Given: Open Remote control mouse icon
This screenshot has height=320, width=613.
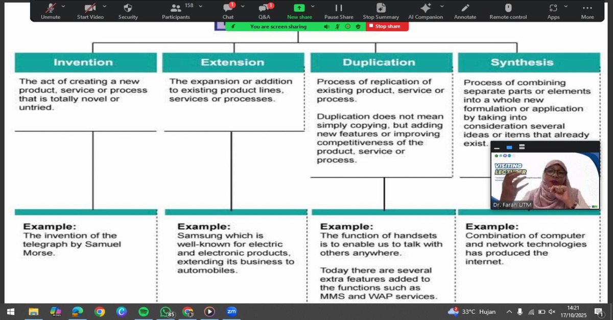Looking at the screenshot, I should 508,10.
